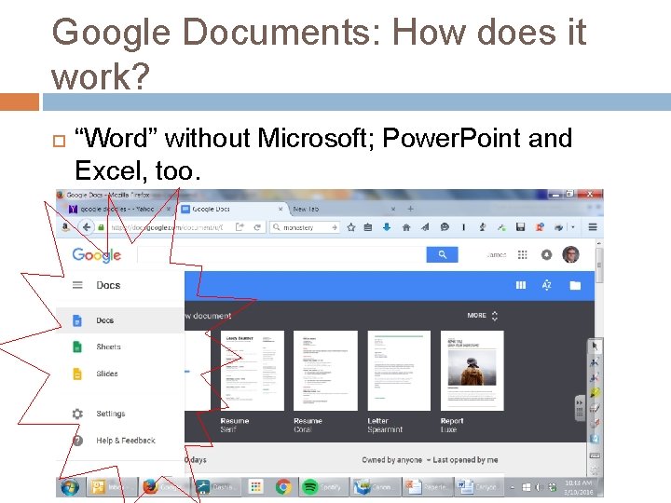Click the smiley chat icon in toolbar
671x503 pixels.
[445, 227]
